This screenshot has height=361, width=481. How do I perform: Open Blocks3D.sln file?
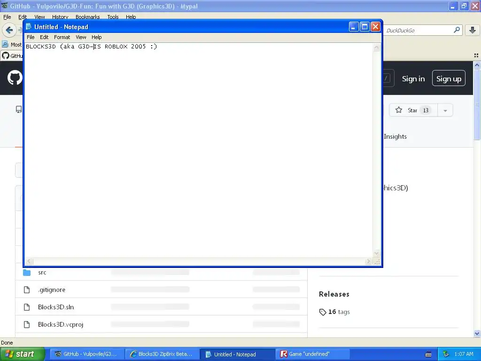[56, 307]
